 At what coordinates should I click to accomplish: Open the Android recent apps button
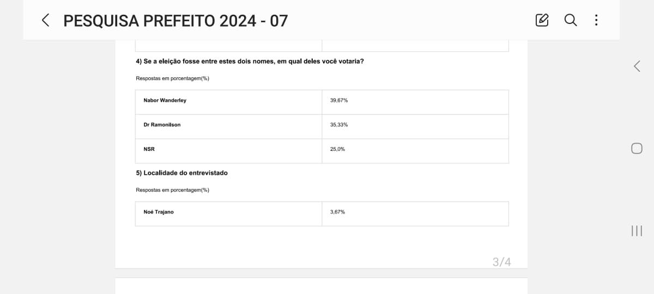pos(637,231)
